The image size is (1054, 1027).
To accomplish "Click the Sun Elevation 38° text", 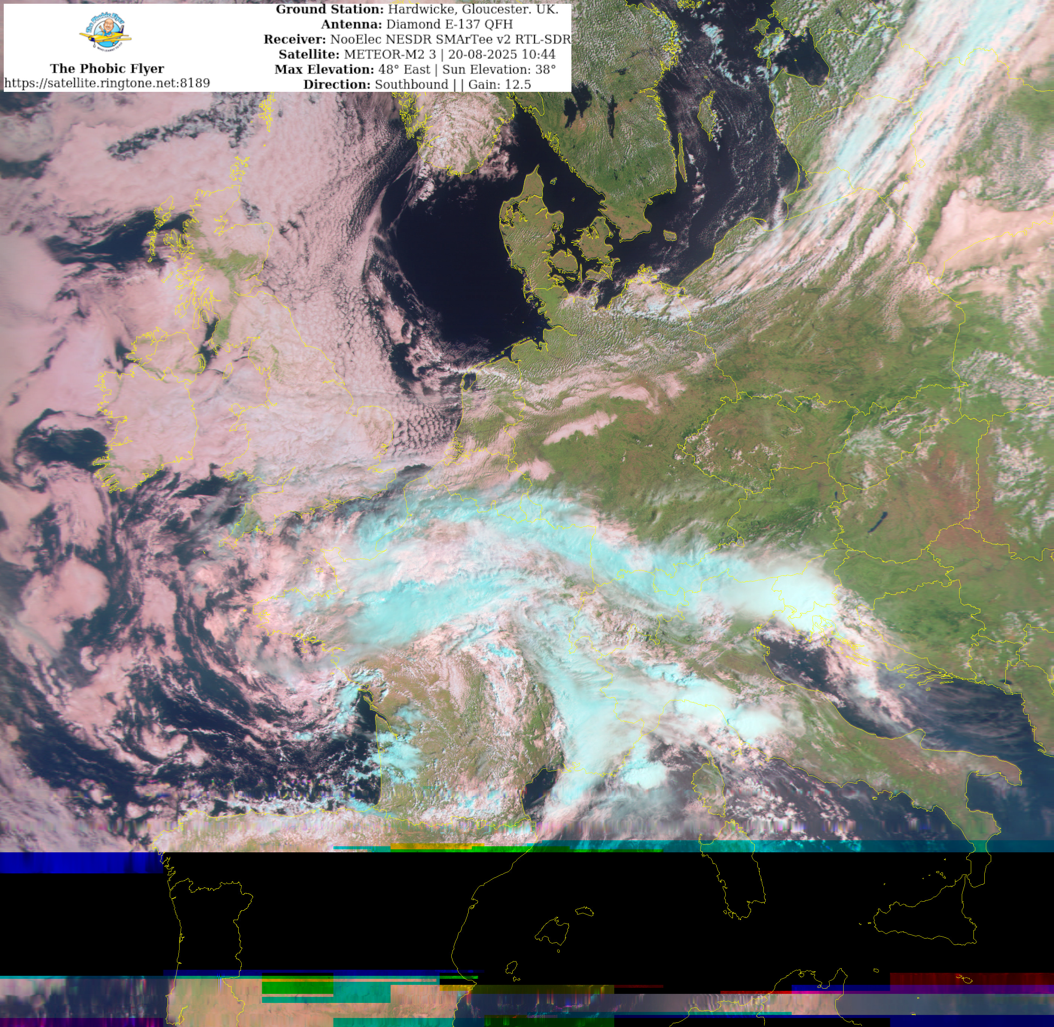I will pyautogui.click(x=499, y=70).
